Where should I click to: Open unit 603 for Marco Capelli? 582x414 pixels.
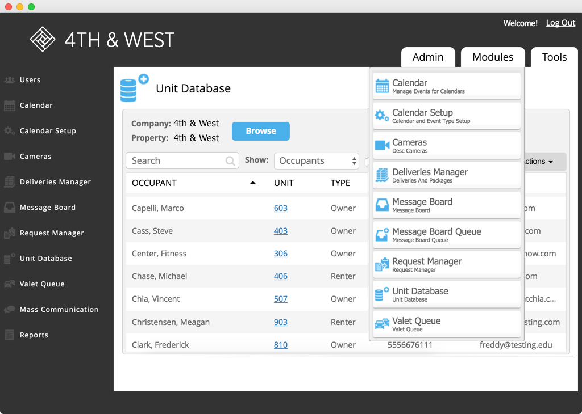(x=280, y=208)
